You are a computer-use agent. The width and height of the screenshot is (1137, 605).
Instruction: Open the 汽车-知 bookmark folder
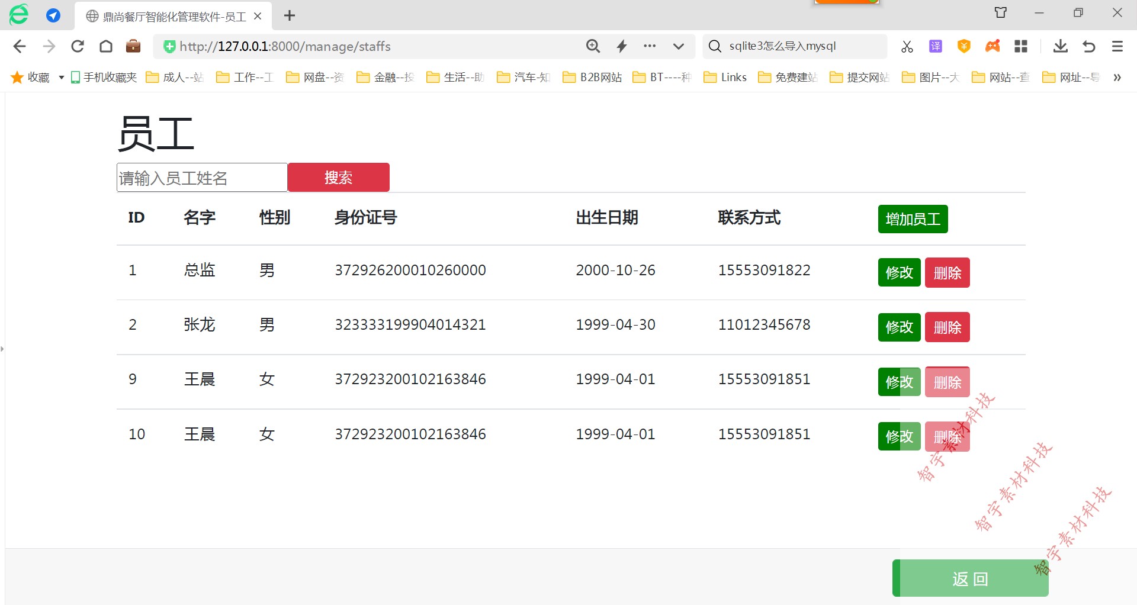tap(524, 77)
